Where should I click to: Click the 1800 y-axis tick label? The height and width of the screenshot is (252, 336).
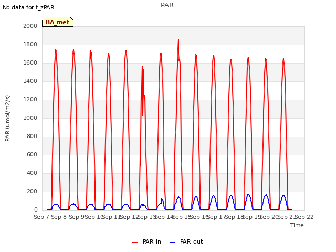pyautogui.click(x=30, y=44)
